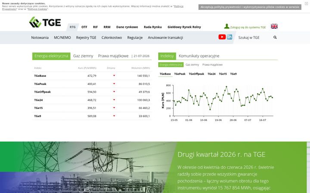Show TGeBase chart series
This screenshot has height=193, width=310.
tap(165, 74)
